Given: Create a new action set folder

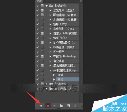Looking at the screenshot, I should 61,106.
